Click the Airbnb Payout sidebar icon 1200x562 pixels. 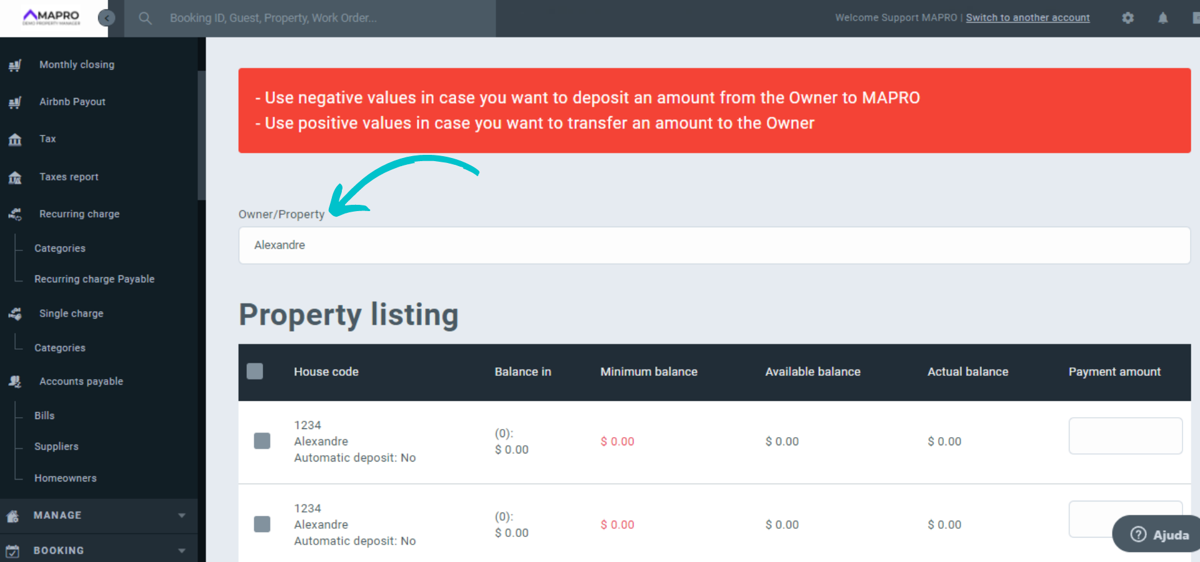(x=15, y=102)
